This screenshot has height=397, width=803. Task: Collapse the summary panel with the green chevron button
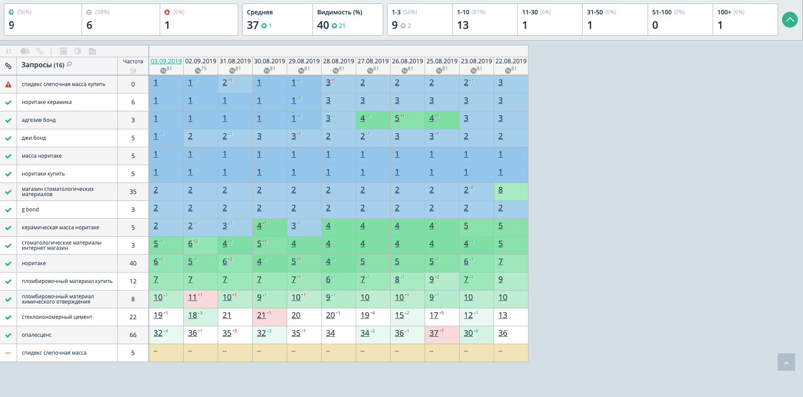pyautogui.click(x=790, y=20)
